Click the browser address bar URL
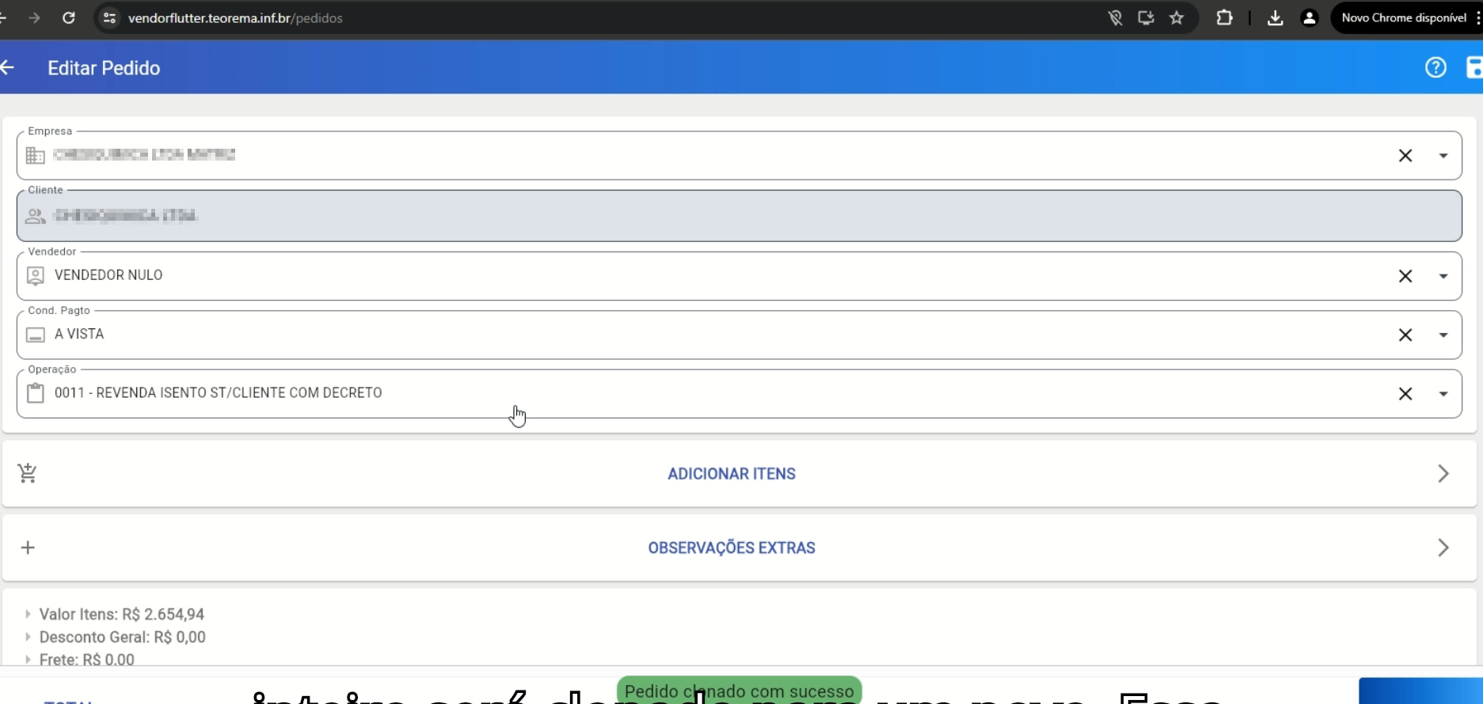The width and height of the screenshot is (1483, 704). coord(235,17)
